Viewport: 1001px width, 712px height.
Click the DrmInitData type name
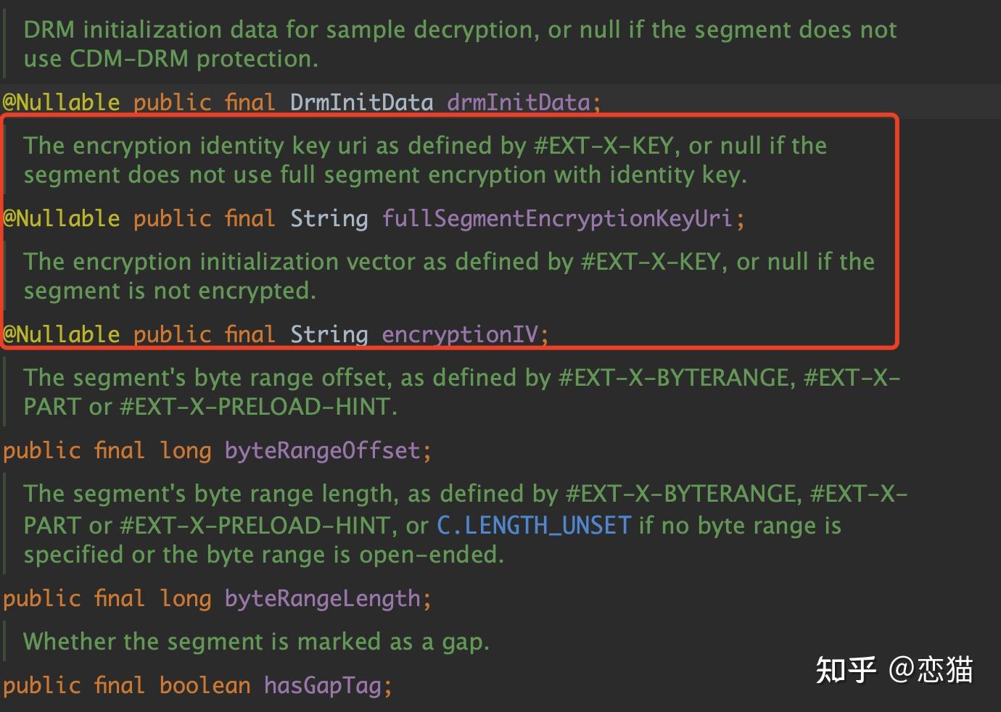click(361, 102)
